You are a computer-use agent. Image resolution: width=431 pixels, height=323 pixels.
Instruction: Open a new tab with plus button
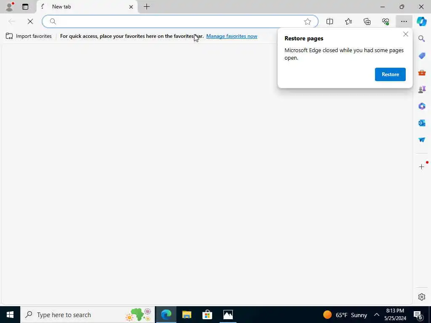(x=147, y=7)
